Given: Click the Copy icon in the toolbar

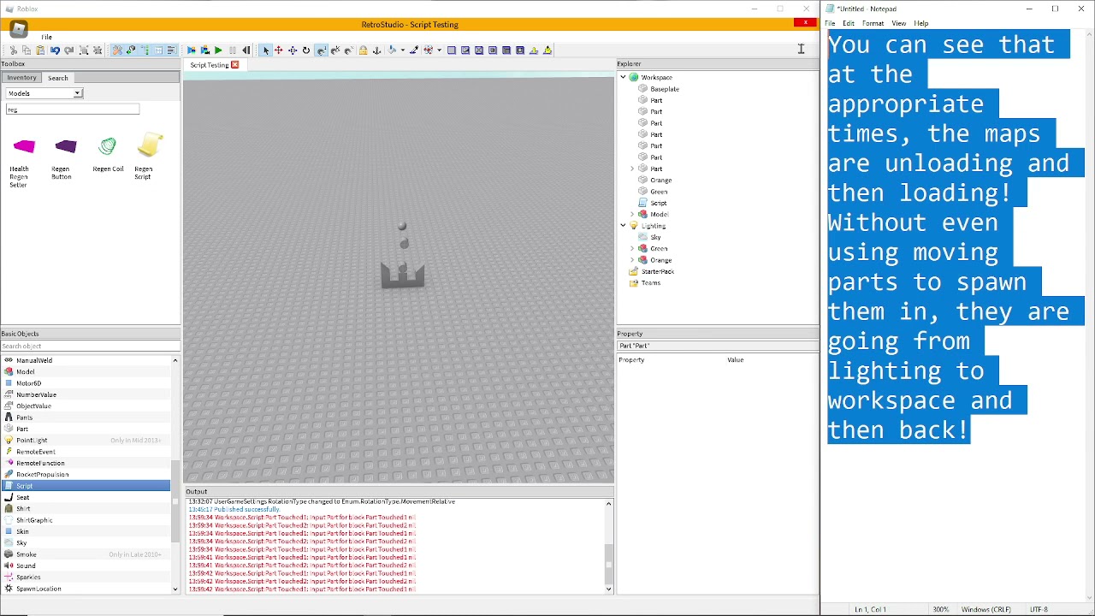Looking at the screenshot, I should [27, 50].
